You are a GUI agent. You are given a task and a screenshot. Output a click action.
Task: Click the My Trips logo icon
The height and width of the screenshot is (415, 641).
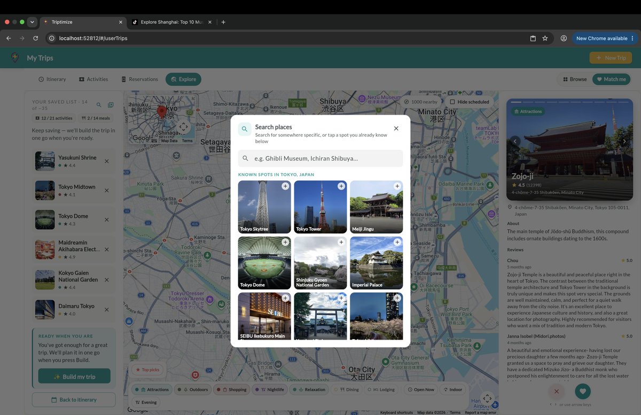click(x=15, y=58)
